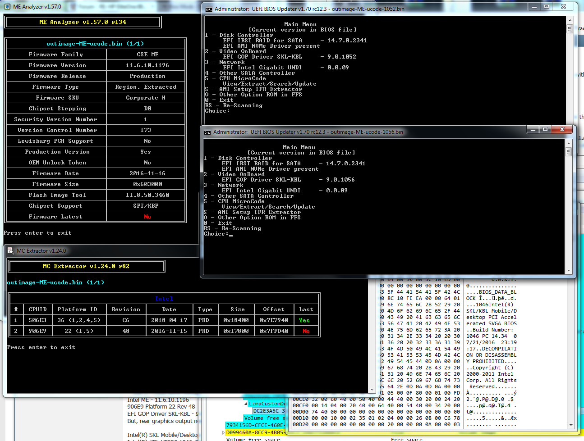Close the outimage-ME-ucode-1052.bin updater window
The image size is (584, 441).
(564, 7)
